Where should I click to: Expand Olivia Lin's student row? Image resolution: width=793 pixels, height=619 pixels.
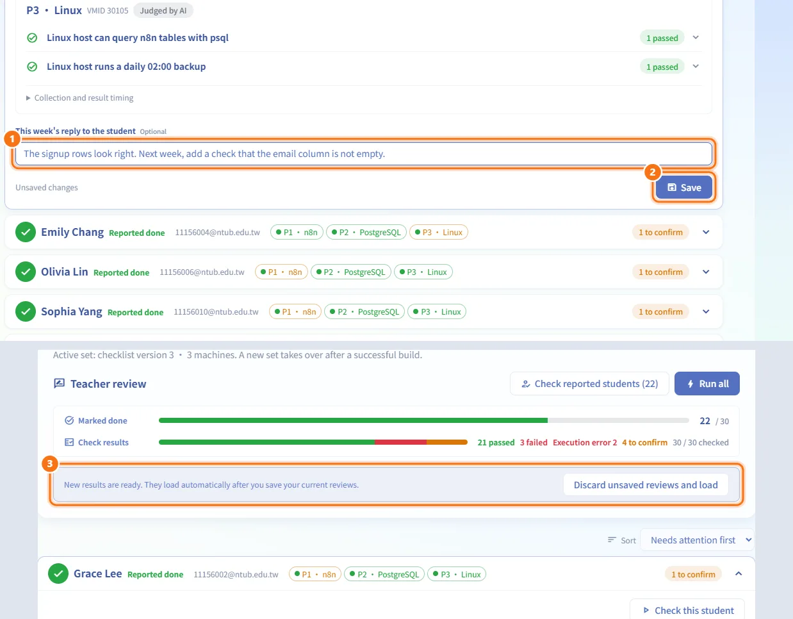click(x=706, y=272)
